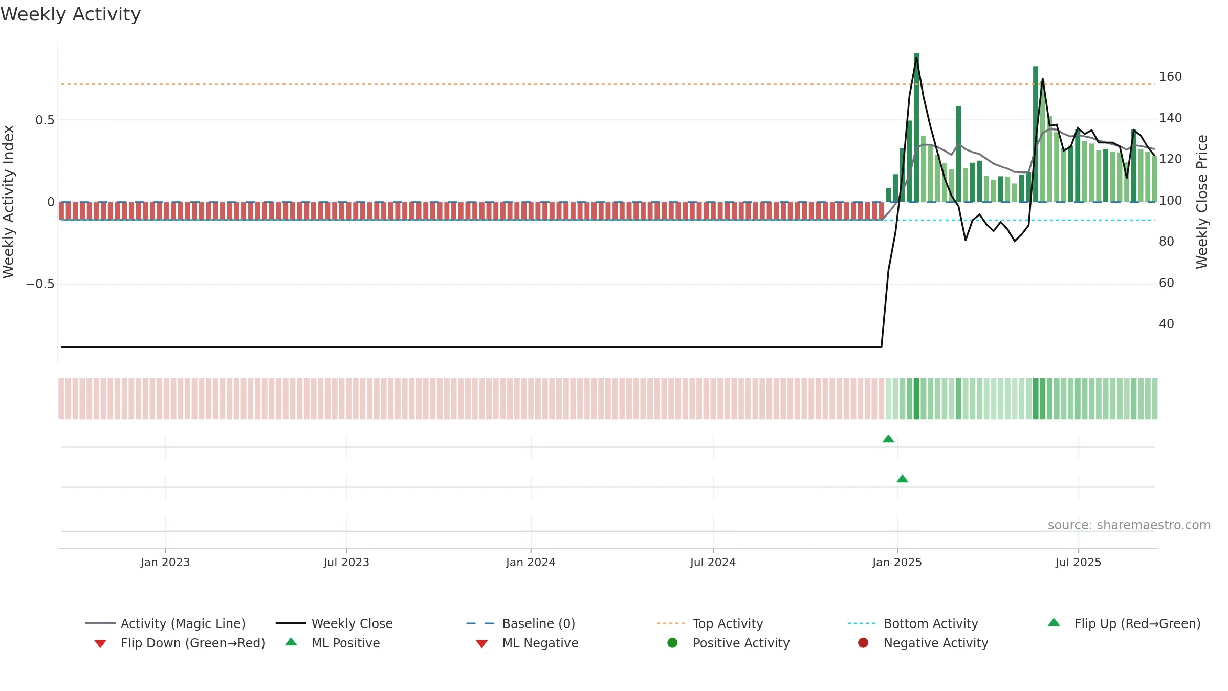Click the Jan 2024 axis label

pyautogui.click(x=531, y=563)
